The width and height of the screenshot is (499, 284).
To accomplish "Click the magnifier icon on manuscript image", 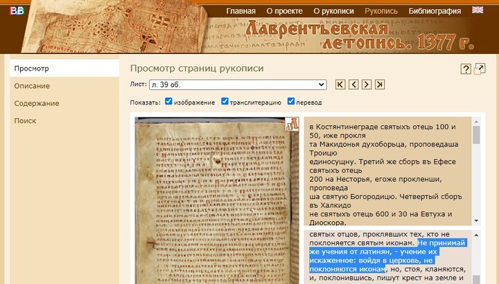I will tap(292, 124).
